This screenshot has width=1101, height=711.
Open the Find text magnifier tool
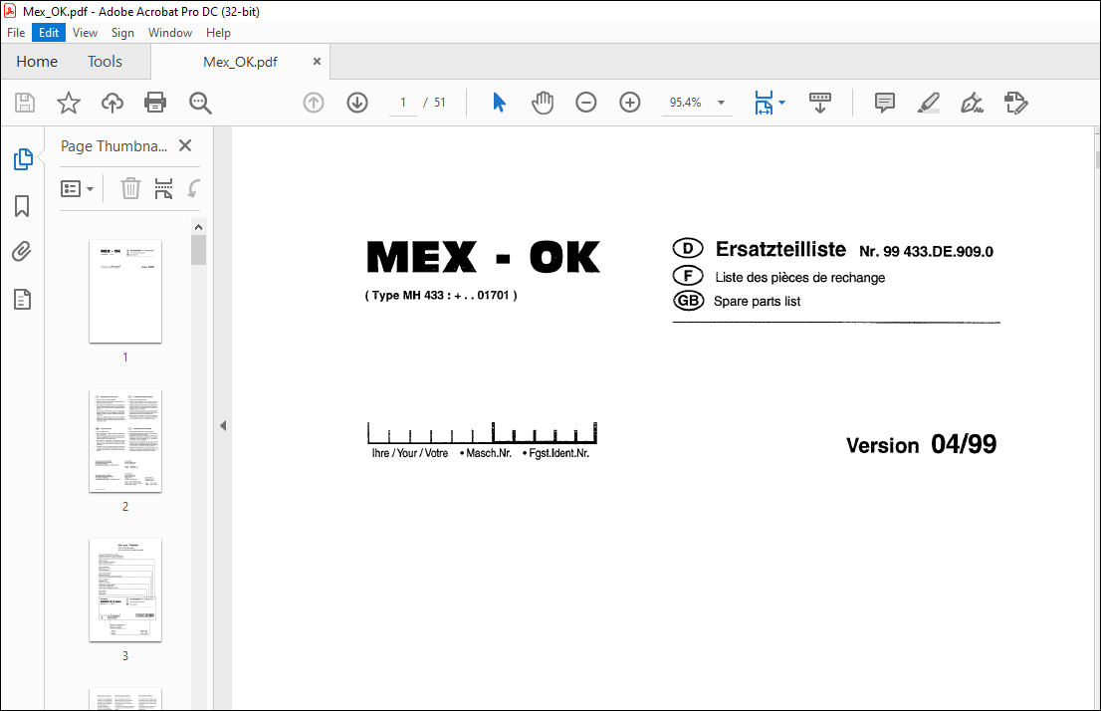[x=200, y=103]
